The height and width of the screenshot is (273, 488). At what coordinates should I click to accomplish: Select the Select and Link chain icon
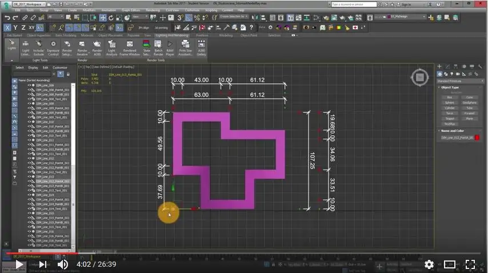(x=25, y=18)
